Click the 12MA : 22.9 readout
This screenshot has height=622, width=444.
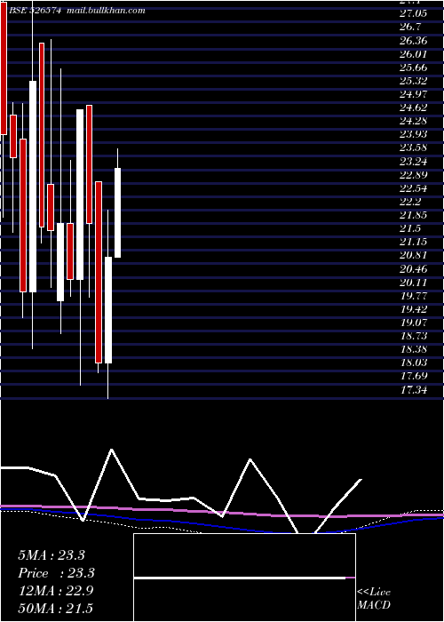55,591
